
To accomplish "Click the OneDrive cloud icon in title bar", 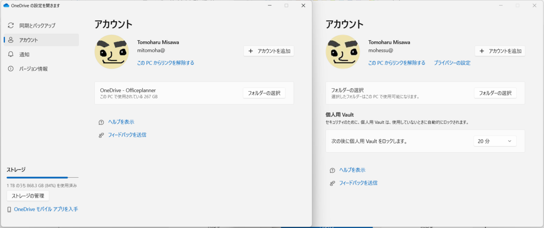I will (x=6, y=5).
